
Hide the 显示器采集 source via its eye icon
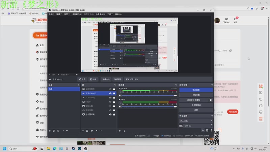click(x=110, y=115)
